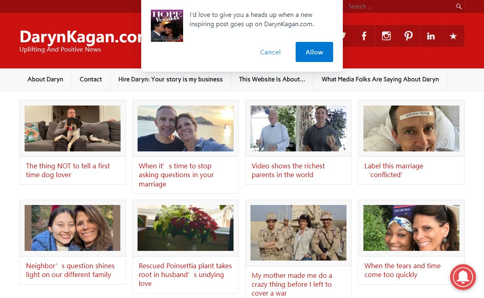Allow notifications from DarynKagan.com
This screenshot has height=298, width=484.
pos(314,52)
